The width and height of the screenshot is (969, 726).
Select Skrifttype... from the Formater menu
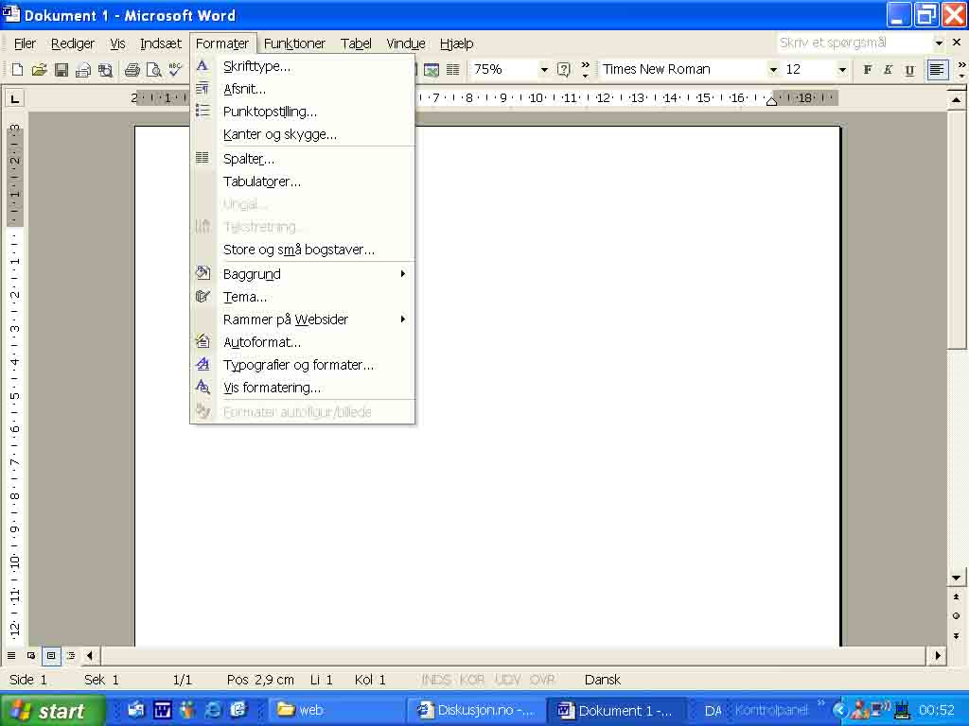(x=302, y=67)
